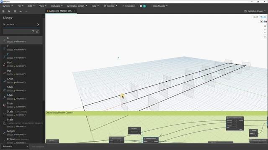Open the Generative Design menu
The width and height of the screenshot is (268, 150).
(77, 6)
